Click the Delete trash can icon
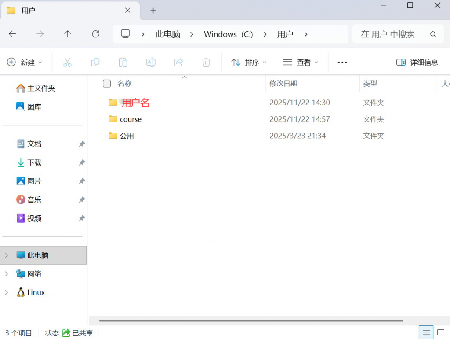This screenshot has width=450, height=339. tap(206, 63)
